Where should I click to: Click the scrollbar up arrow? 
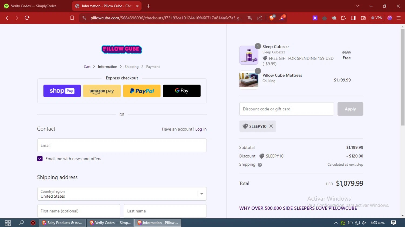point(403,27)
